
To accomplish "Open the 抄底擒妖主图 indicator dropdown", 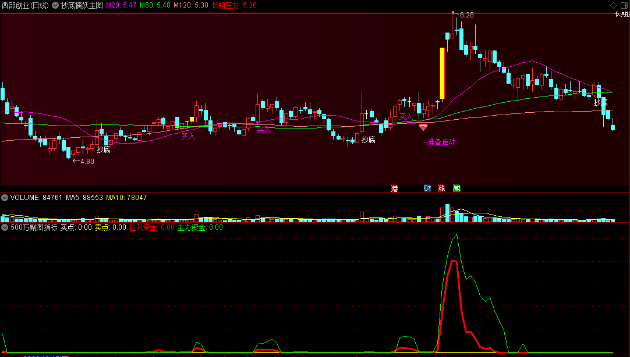I will tap(55, 5).
